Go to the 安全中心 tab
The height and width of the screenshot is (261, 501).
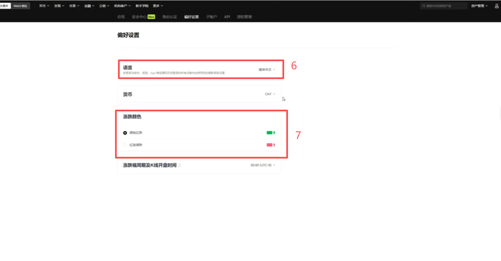click(139, 17)
